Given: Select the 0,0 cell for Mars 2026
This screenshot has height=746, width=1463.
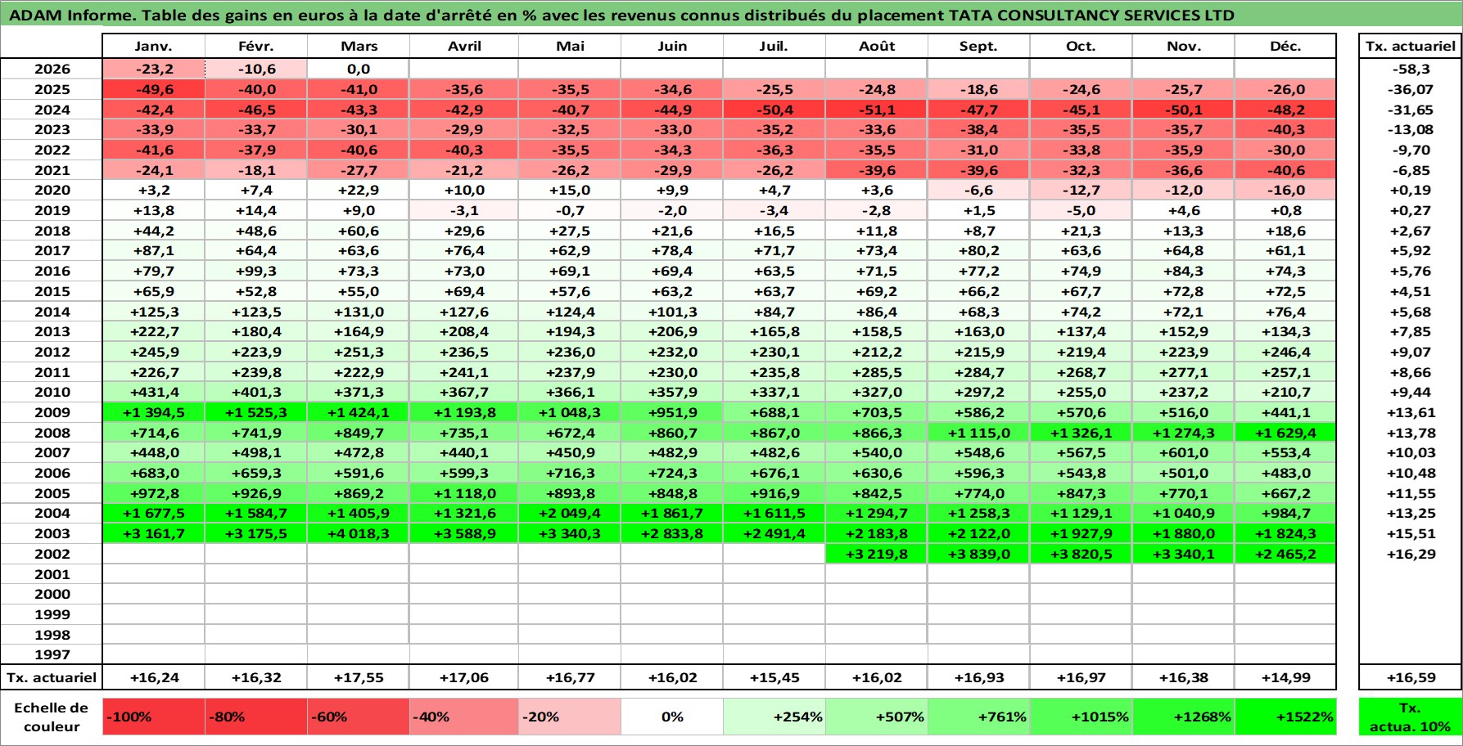Looking at the screenshot, I should point(359,70).
